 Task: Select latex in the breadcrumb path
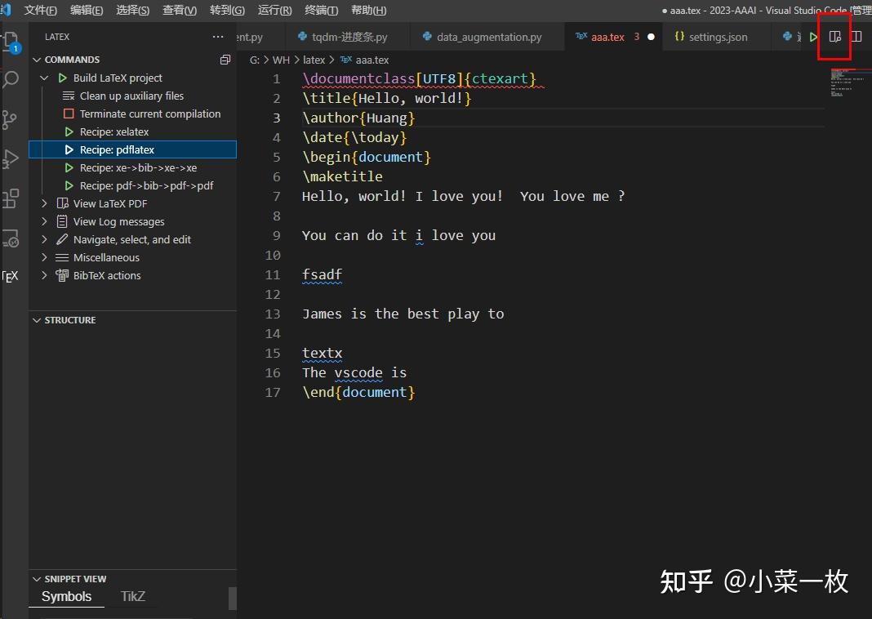tap(314, 60)
